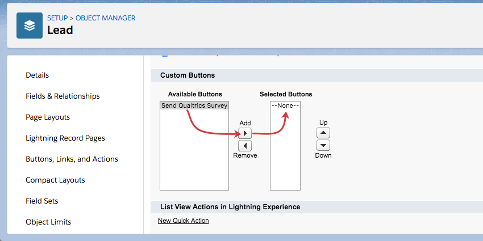Open Page Layouts section
The width and height of the screenshot is (483, 241).
pyautogui.click(x=48, y=117)
